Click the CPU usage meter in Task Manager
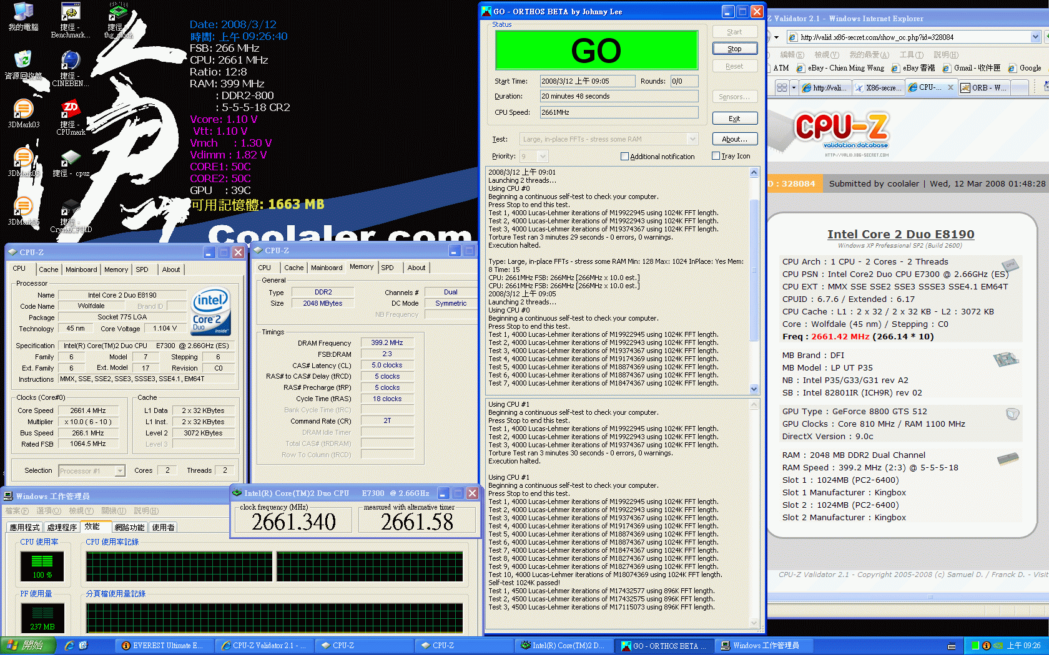The image size is (1049, 655). [42, 566]
